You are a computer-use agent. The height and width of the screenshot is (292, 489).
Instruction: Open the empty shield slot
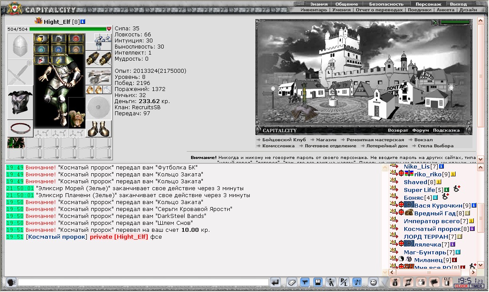(x=99, y=107)
